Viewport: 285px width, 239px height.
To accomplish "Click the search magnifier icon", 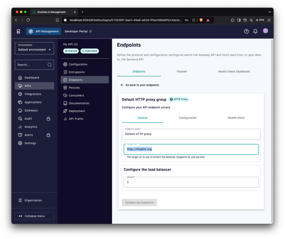I will point(50,65).
